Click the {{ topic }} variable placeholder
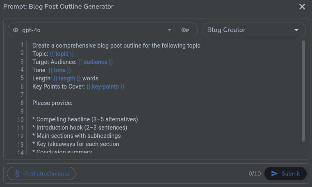 62,54
